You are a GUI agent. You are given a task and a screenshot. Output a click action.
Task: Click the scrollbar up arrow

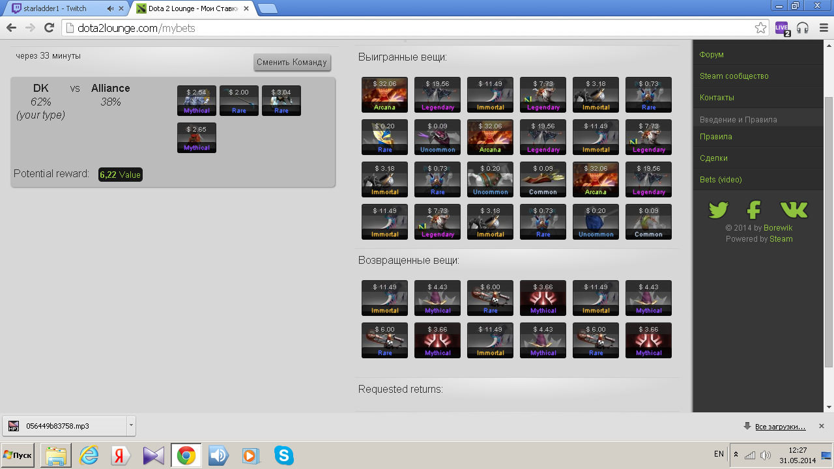click(x=829, y=45)
